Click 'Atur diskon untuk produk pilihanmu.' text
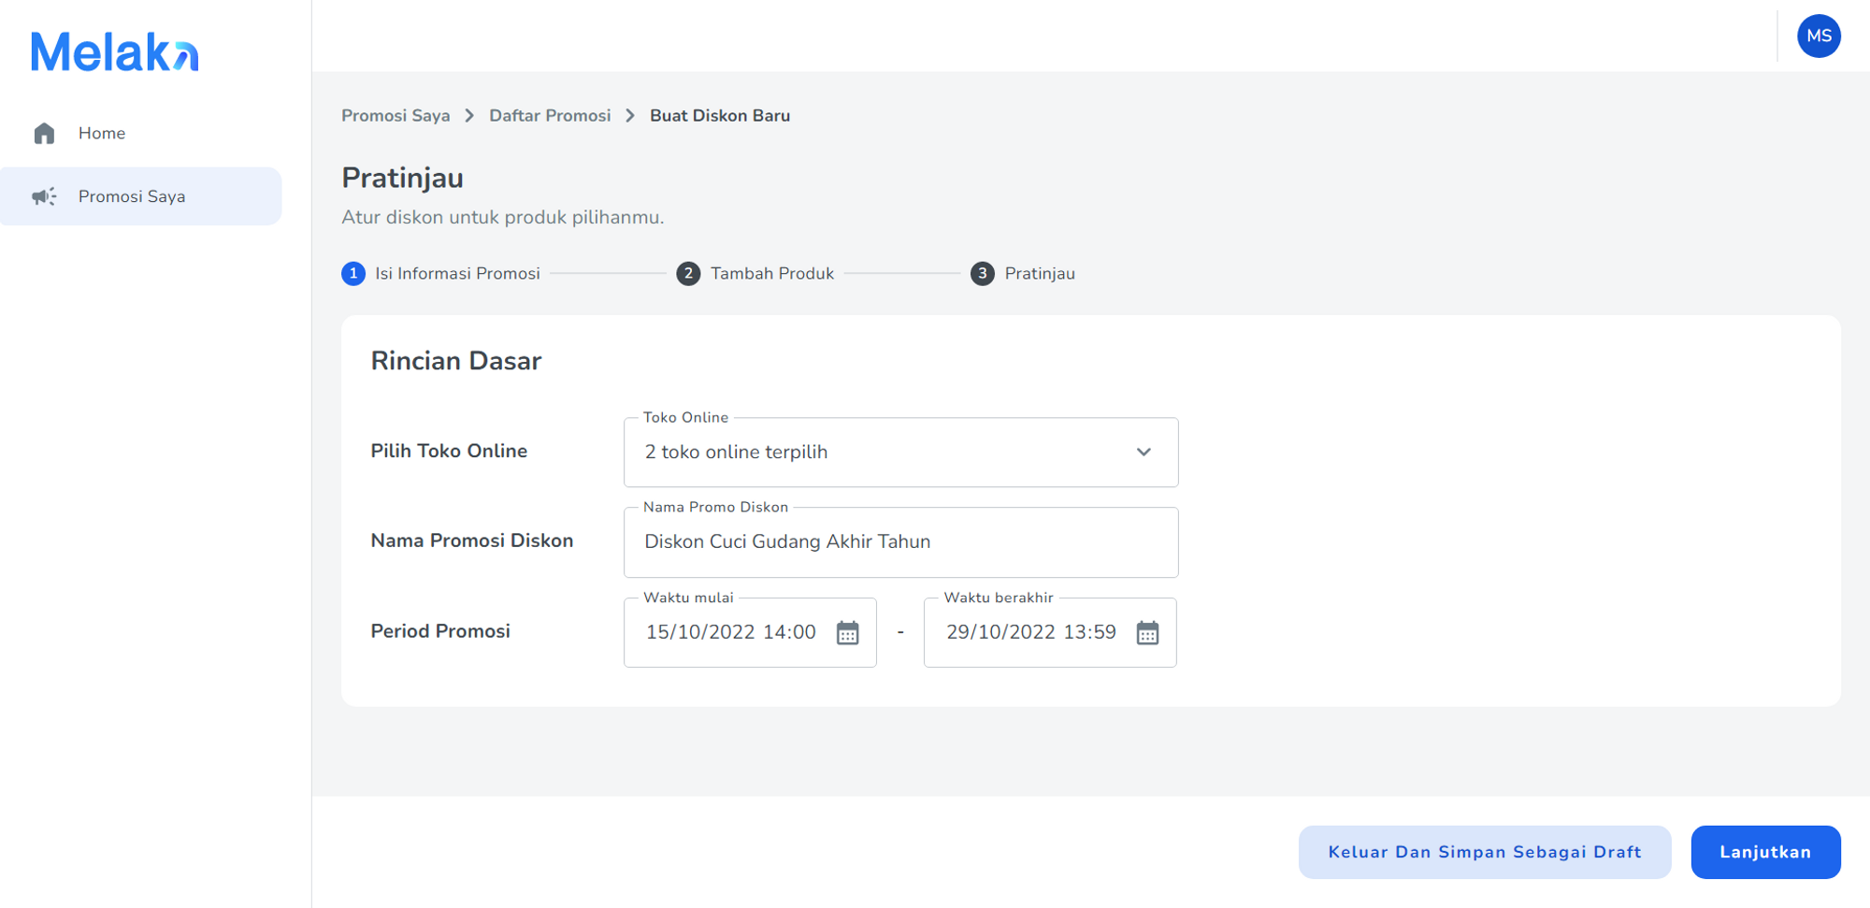 [503, 217]
